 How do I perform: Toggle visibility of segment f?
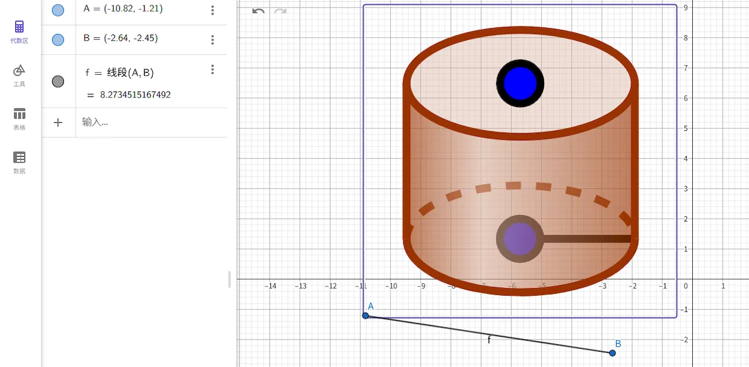[x=58, y=81]
